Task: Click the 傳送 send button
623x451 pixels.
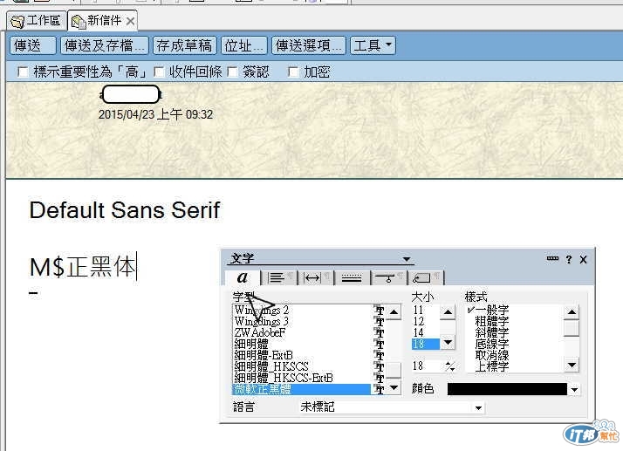Action: coord(32,45)
